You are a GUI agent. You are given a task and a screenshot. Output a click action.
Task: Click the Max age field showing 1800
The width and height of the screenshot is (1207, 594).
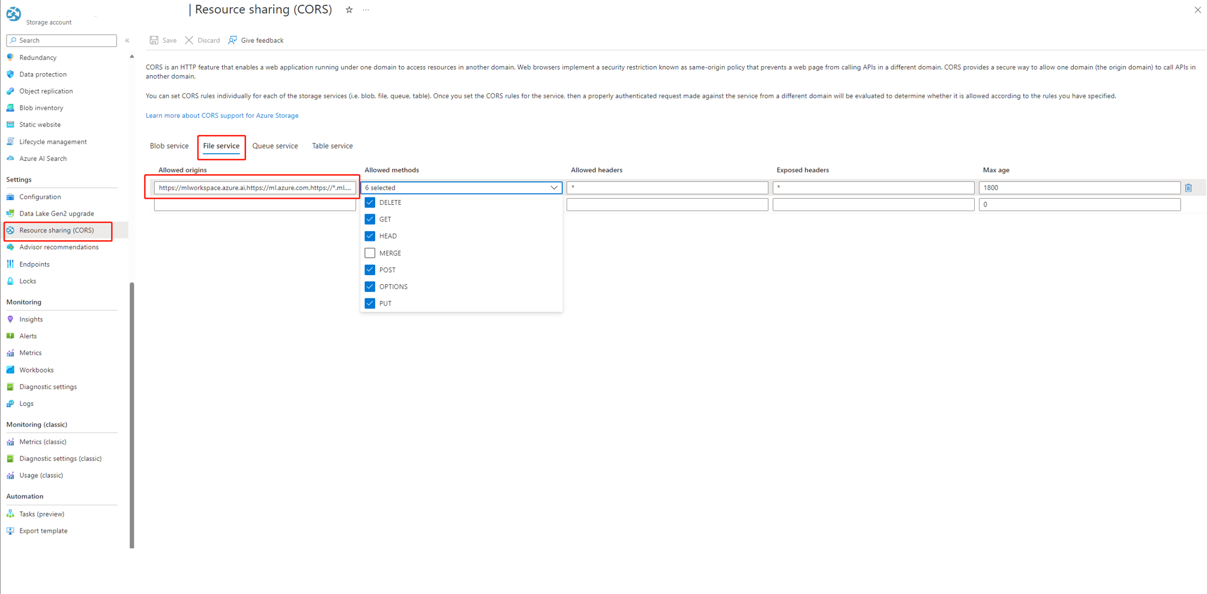point(1079,188)
